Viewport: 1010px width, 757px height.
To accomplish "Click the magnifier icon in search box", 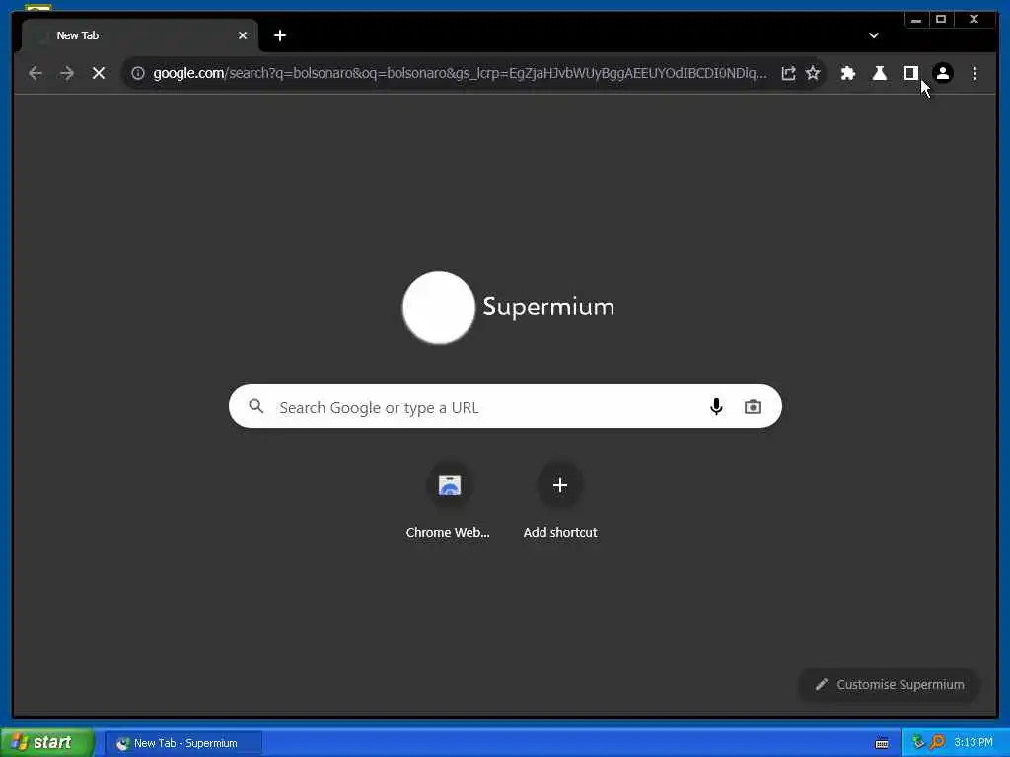I will click(x=256, y=406).
